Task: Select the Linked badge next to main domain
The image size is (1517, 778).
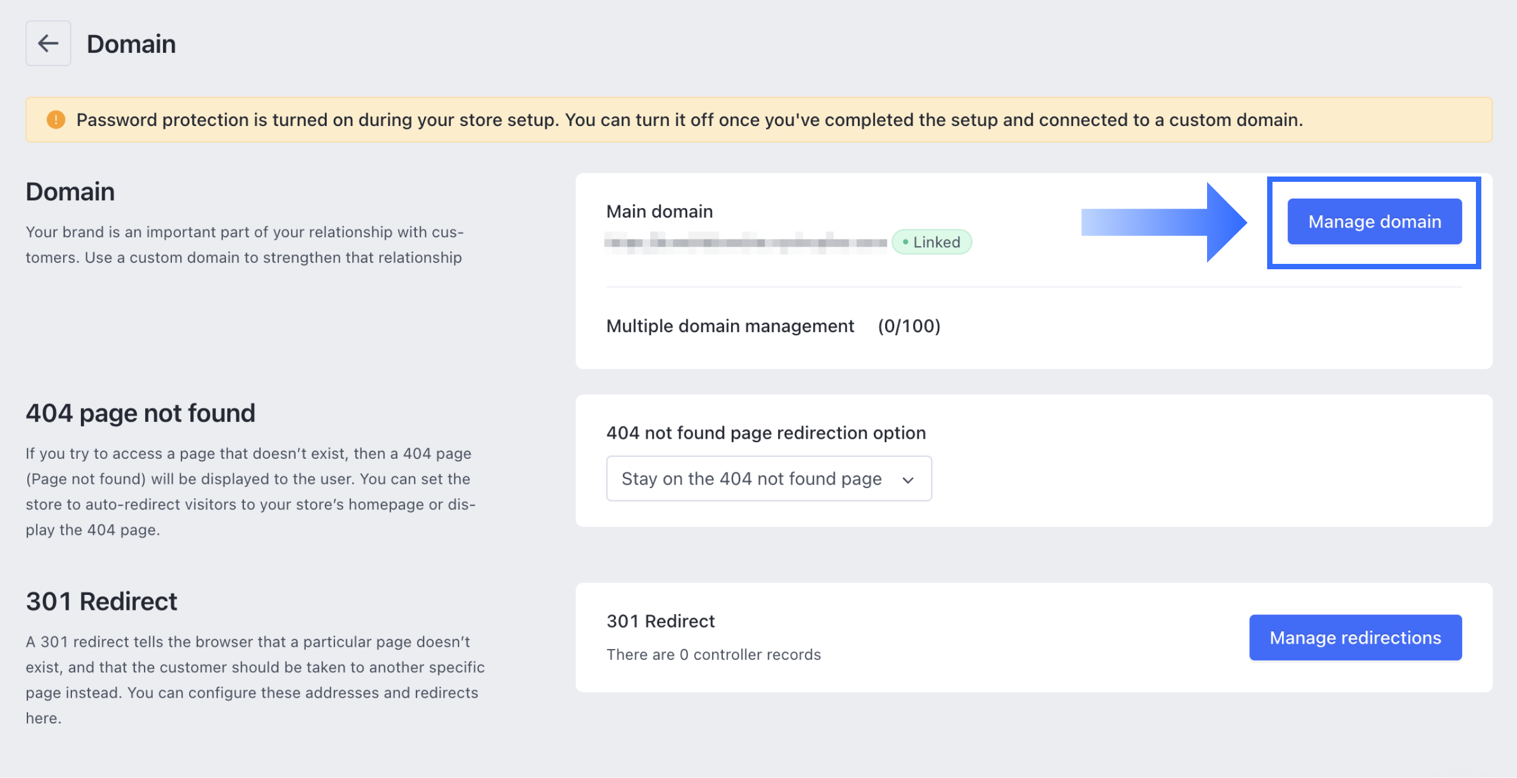Action: (932, 241)
